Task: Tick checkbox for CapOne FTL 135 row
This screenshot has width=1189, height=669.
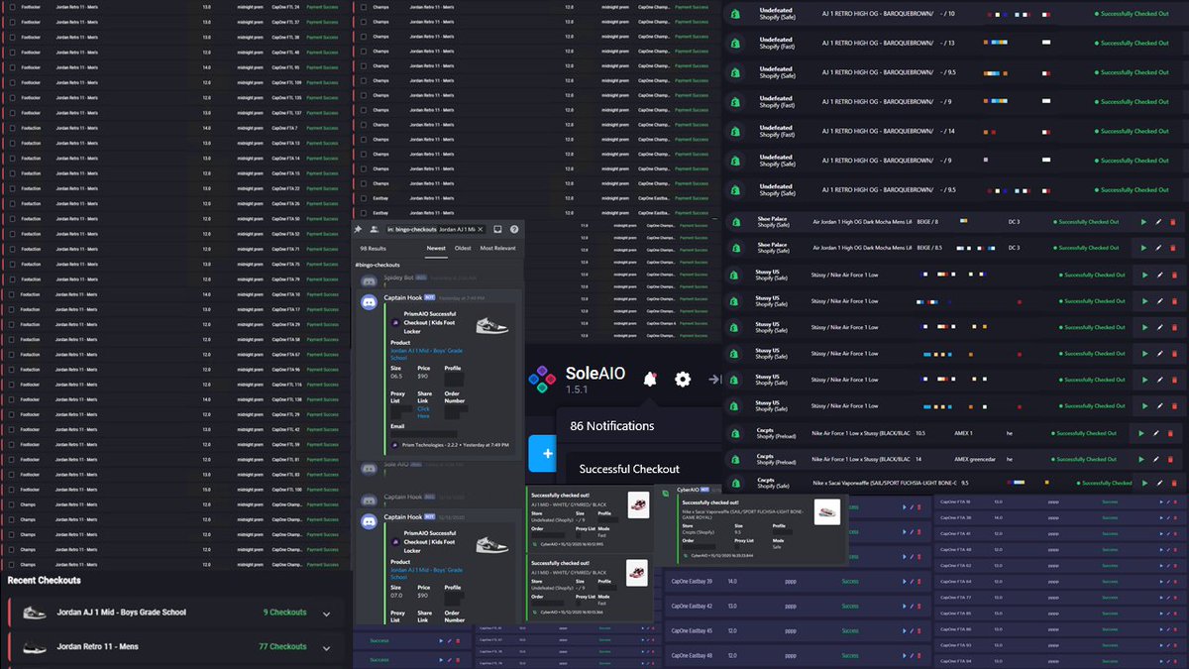Action: 12,98
